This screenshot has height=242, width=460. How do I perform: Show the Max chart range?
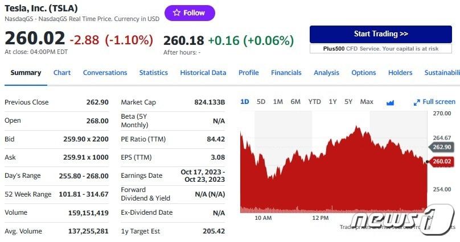367,102
